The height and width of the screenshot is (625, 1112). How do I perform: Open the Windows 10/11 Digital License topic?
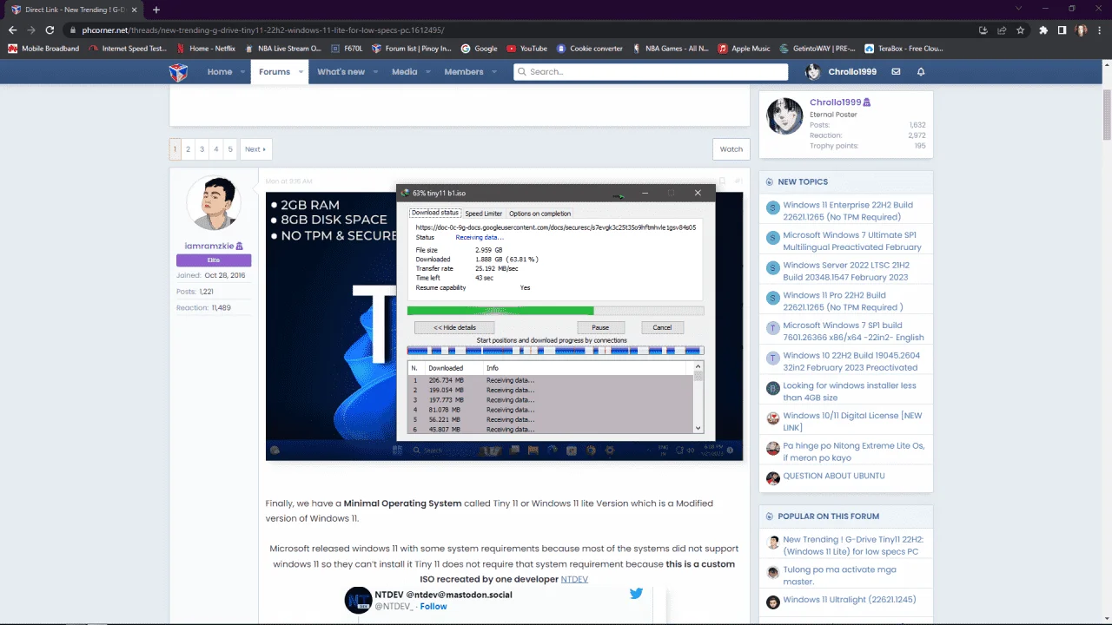[x=852, y=421]
